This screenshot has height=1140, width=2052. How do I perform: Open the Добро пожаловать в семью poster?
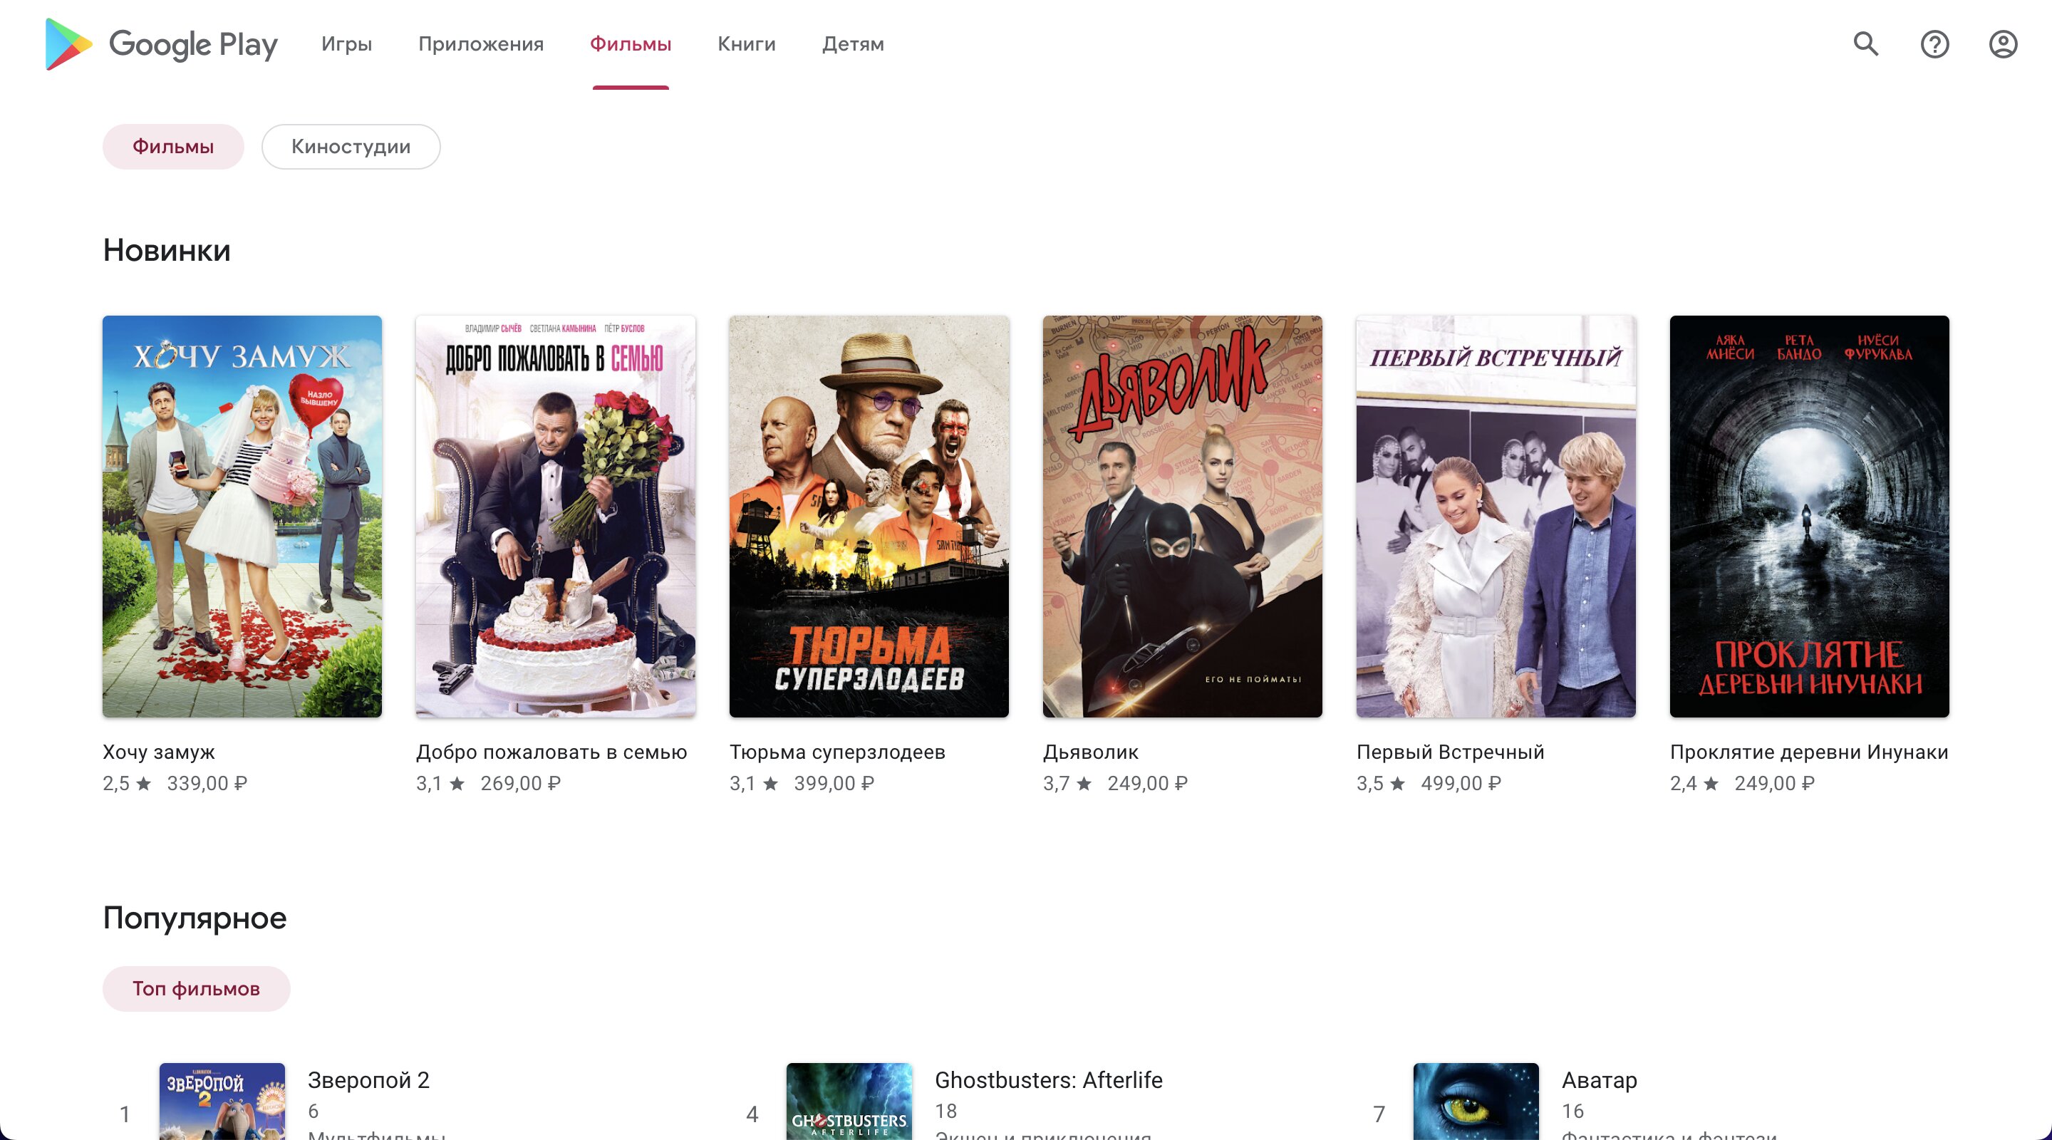(555, 517)
